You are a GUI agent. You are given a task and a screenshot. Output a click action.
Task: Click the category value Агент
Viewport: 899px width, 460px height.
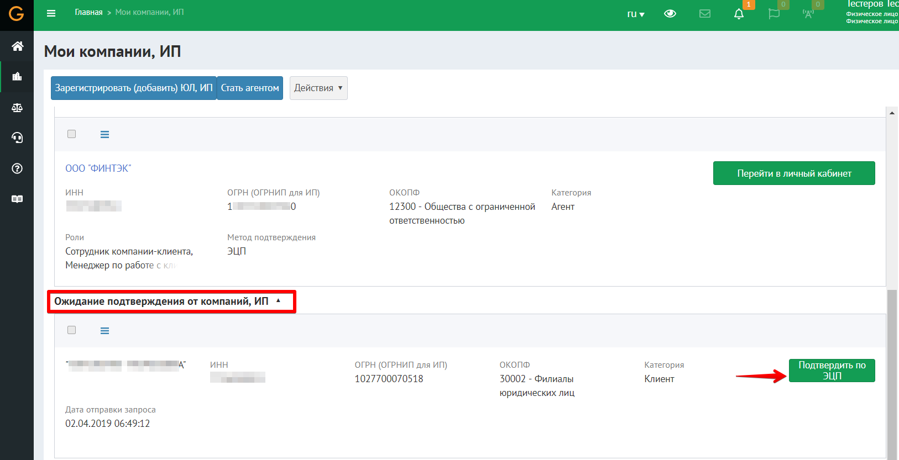click(563, 207)
